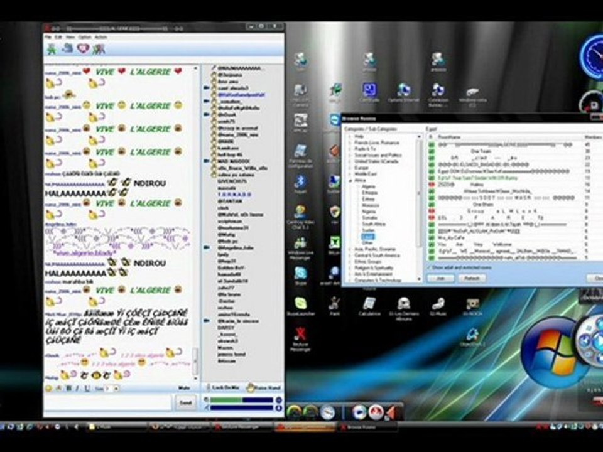
Task: Open the Bluetooth desktop icon
Action: coord(301,182)
